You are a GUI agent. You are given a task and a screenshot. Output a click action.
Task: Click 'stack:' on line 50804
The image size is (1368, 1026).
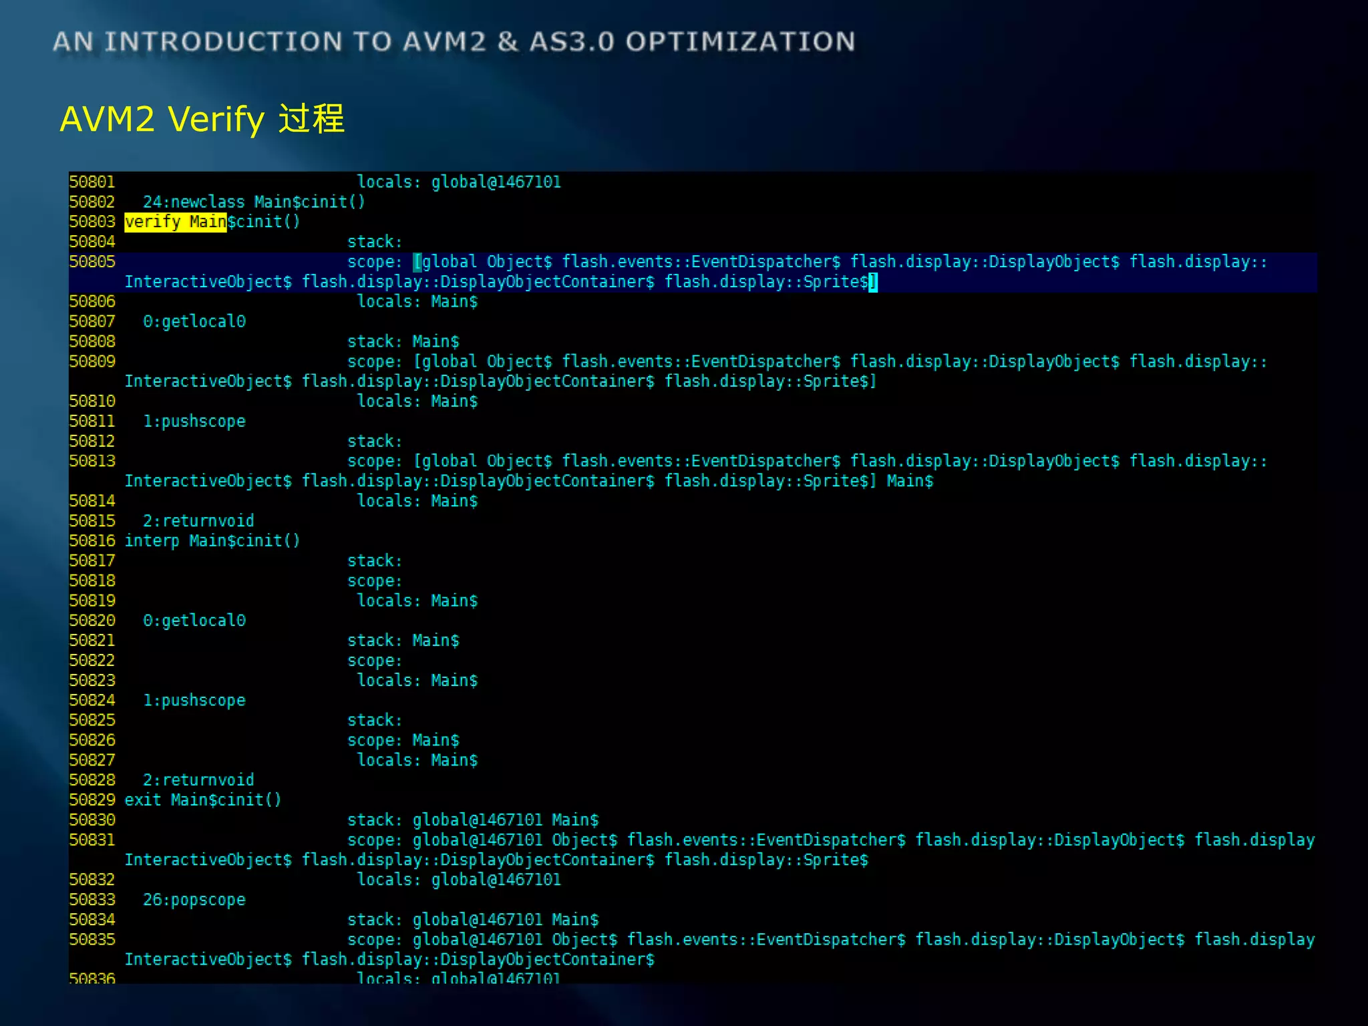click(375, 242)
